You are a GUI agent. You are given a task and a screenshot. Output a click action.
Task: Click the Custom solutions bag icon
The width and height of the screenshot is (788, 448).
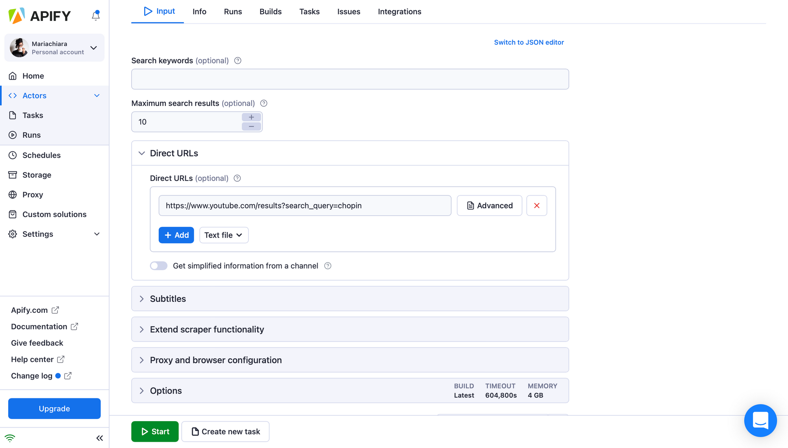(13, 214)
